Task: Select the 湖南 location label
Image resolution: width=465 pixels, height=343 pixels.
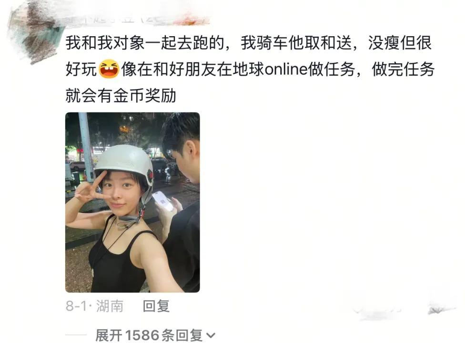Action: (110, 306)
